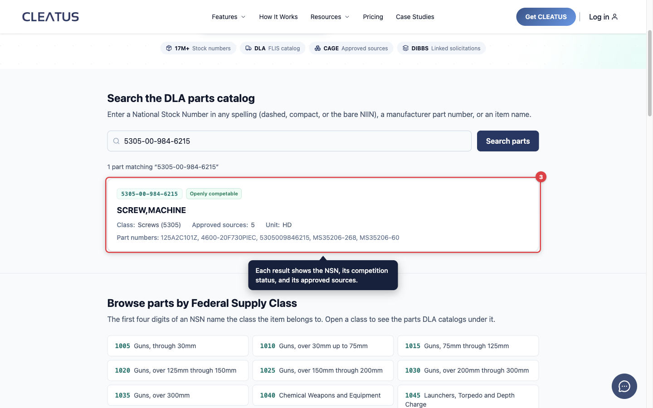Open the How It Works page
Image resolution: width=653 pixels, height=408 pixels.
(x=278, y=17)
